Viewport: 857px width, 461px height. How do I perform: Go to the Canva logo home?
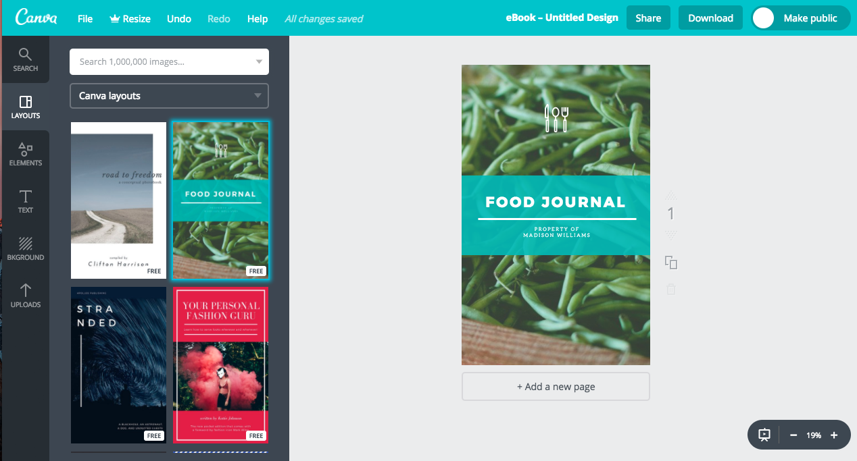point(36,18)
